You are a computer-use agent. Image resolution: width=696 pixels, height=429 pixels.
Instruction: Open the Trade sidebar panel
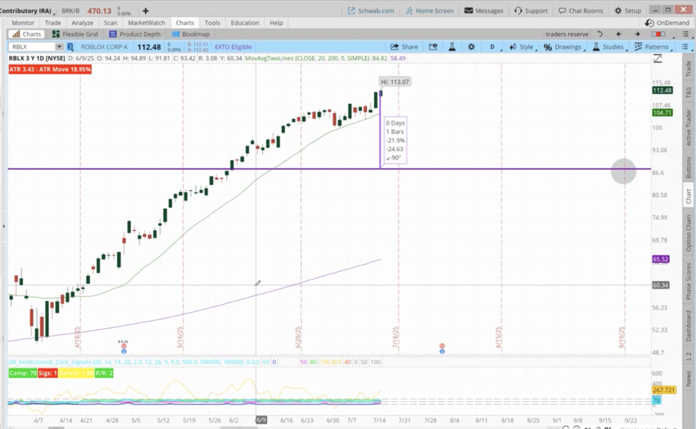(688, 68)
